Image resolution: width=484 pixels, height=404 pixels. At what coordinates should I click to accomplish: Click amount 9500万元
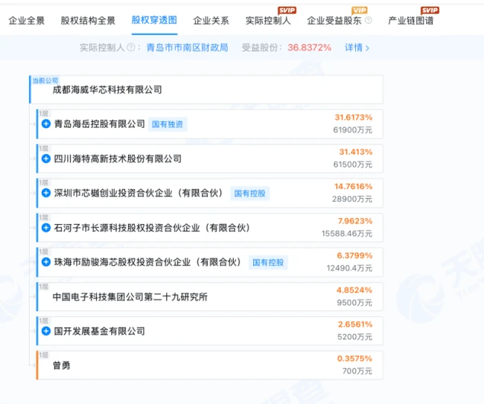[354, 303]
